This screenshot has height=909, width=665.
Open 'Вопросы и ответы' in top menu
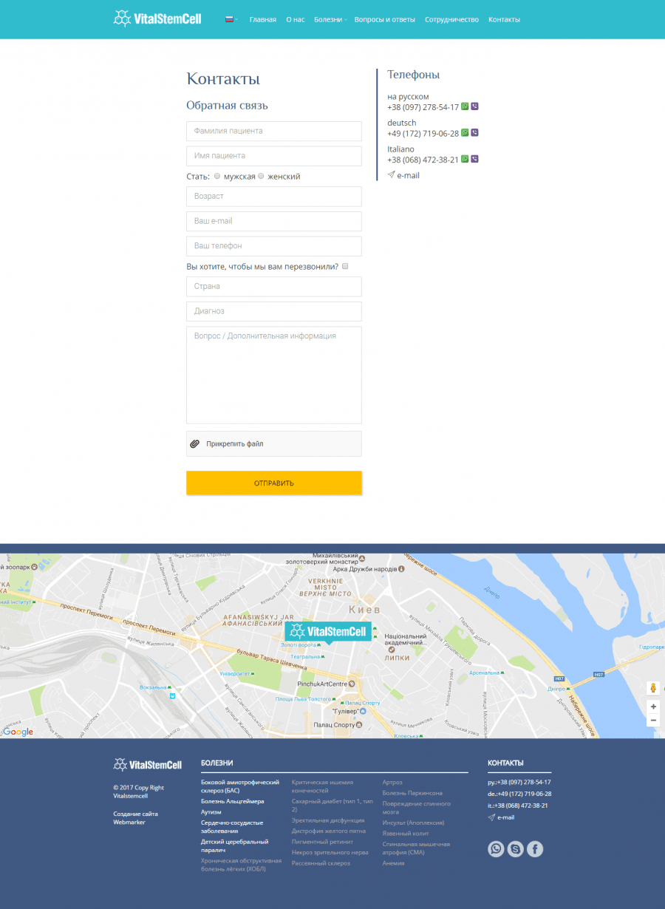point(384,19)
